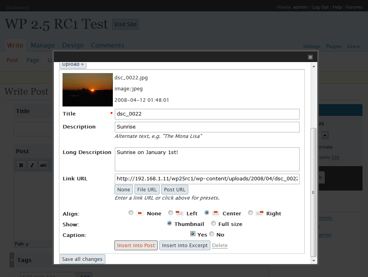Click the sunset image thumbnail
Viewport: 368px width, 277px height.
[x=88, y=90]
